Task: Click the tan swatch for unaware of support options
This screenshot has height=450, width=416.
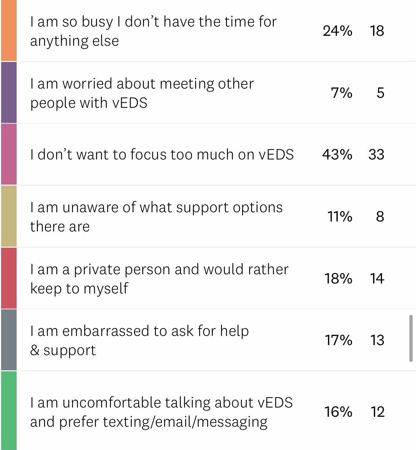Action: pyautogui.click(x=9, y=216)
